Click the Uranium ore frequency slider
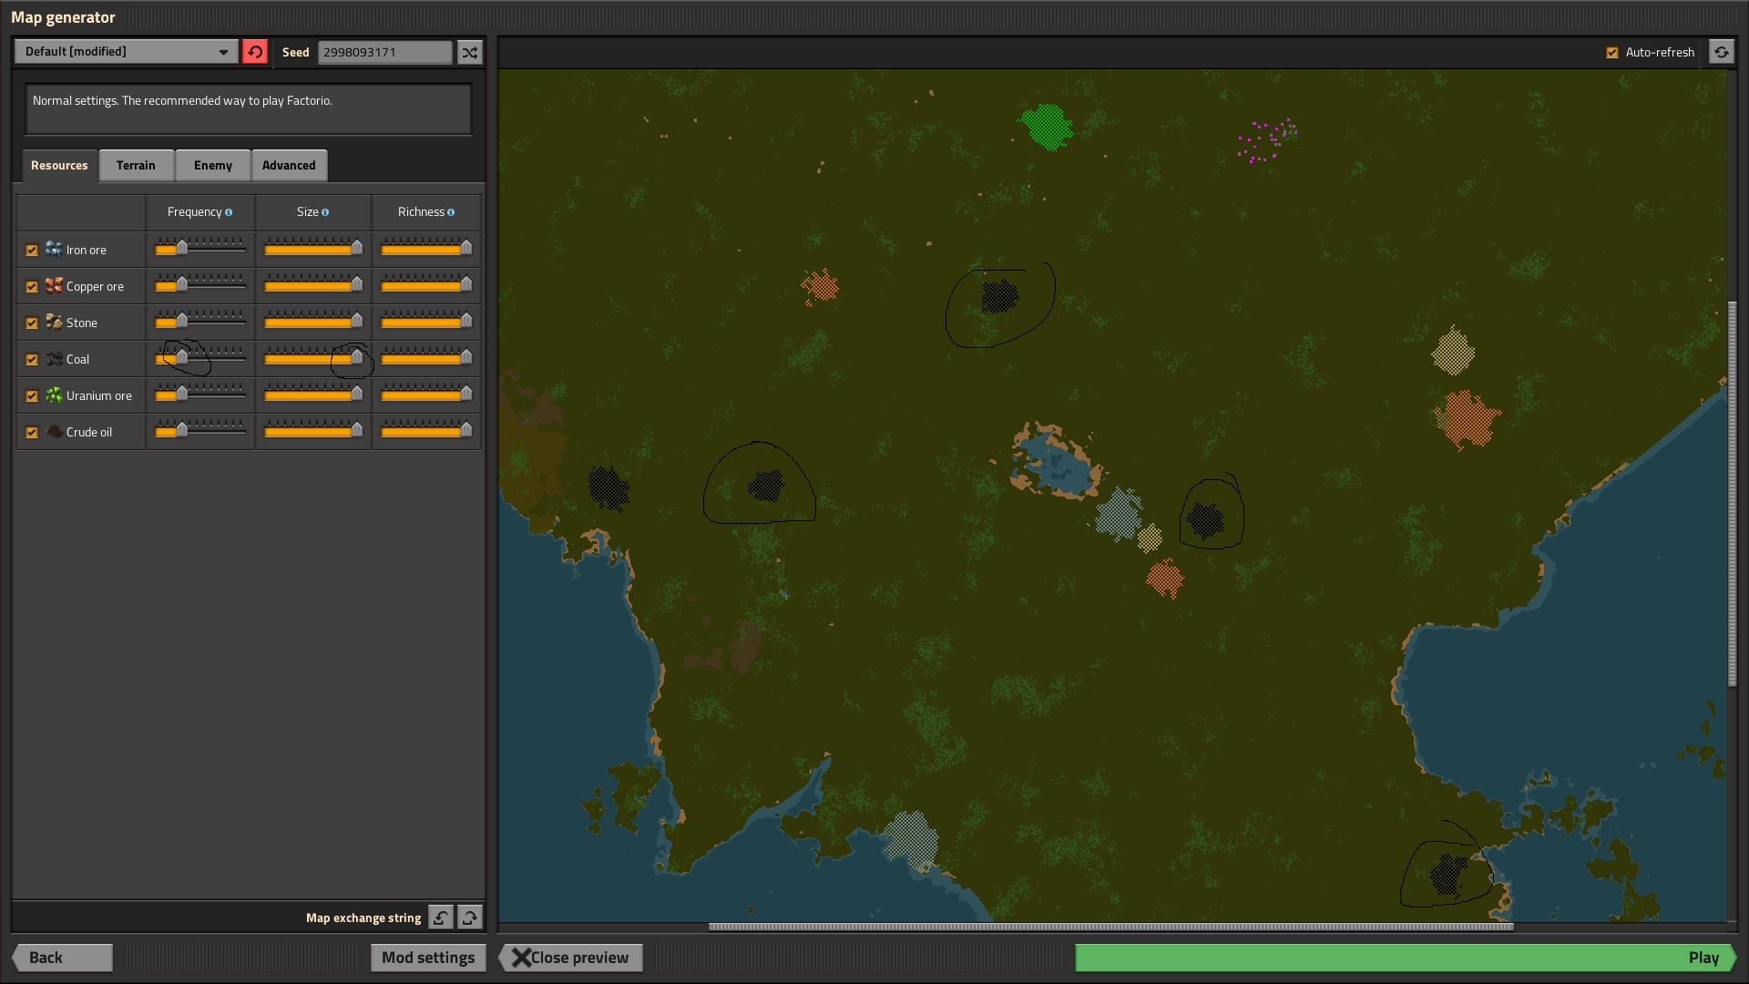The width and height of the screenshot is (1749, 984). [200, 394]
